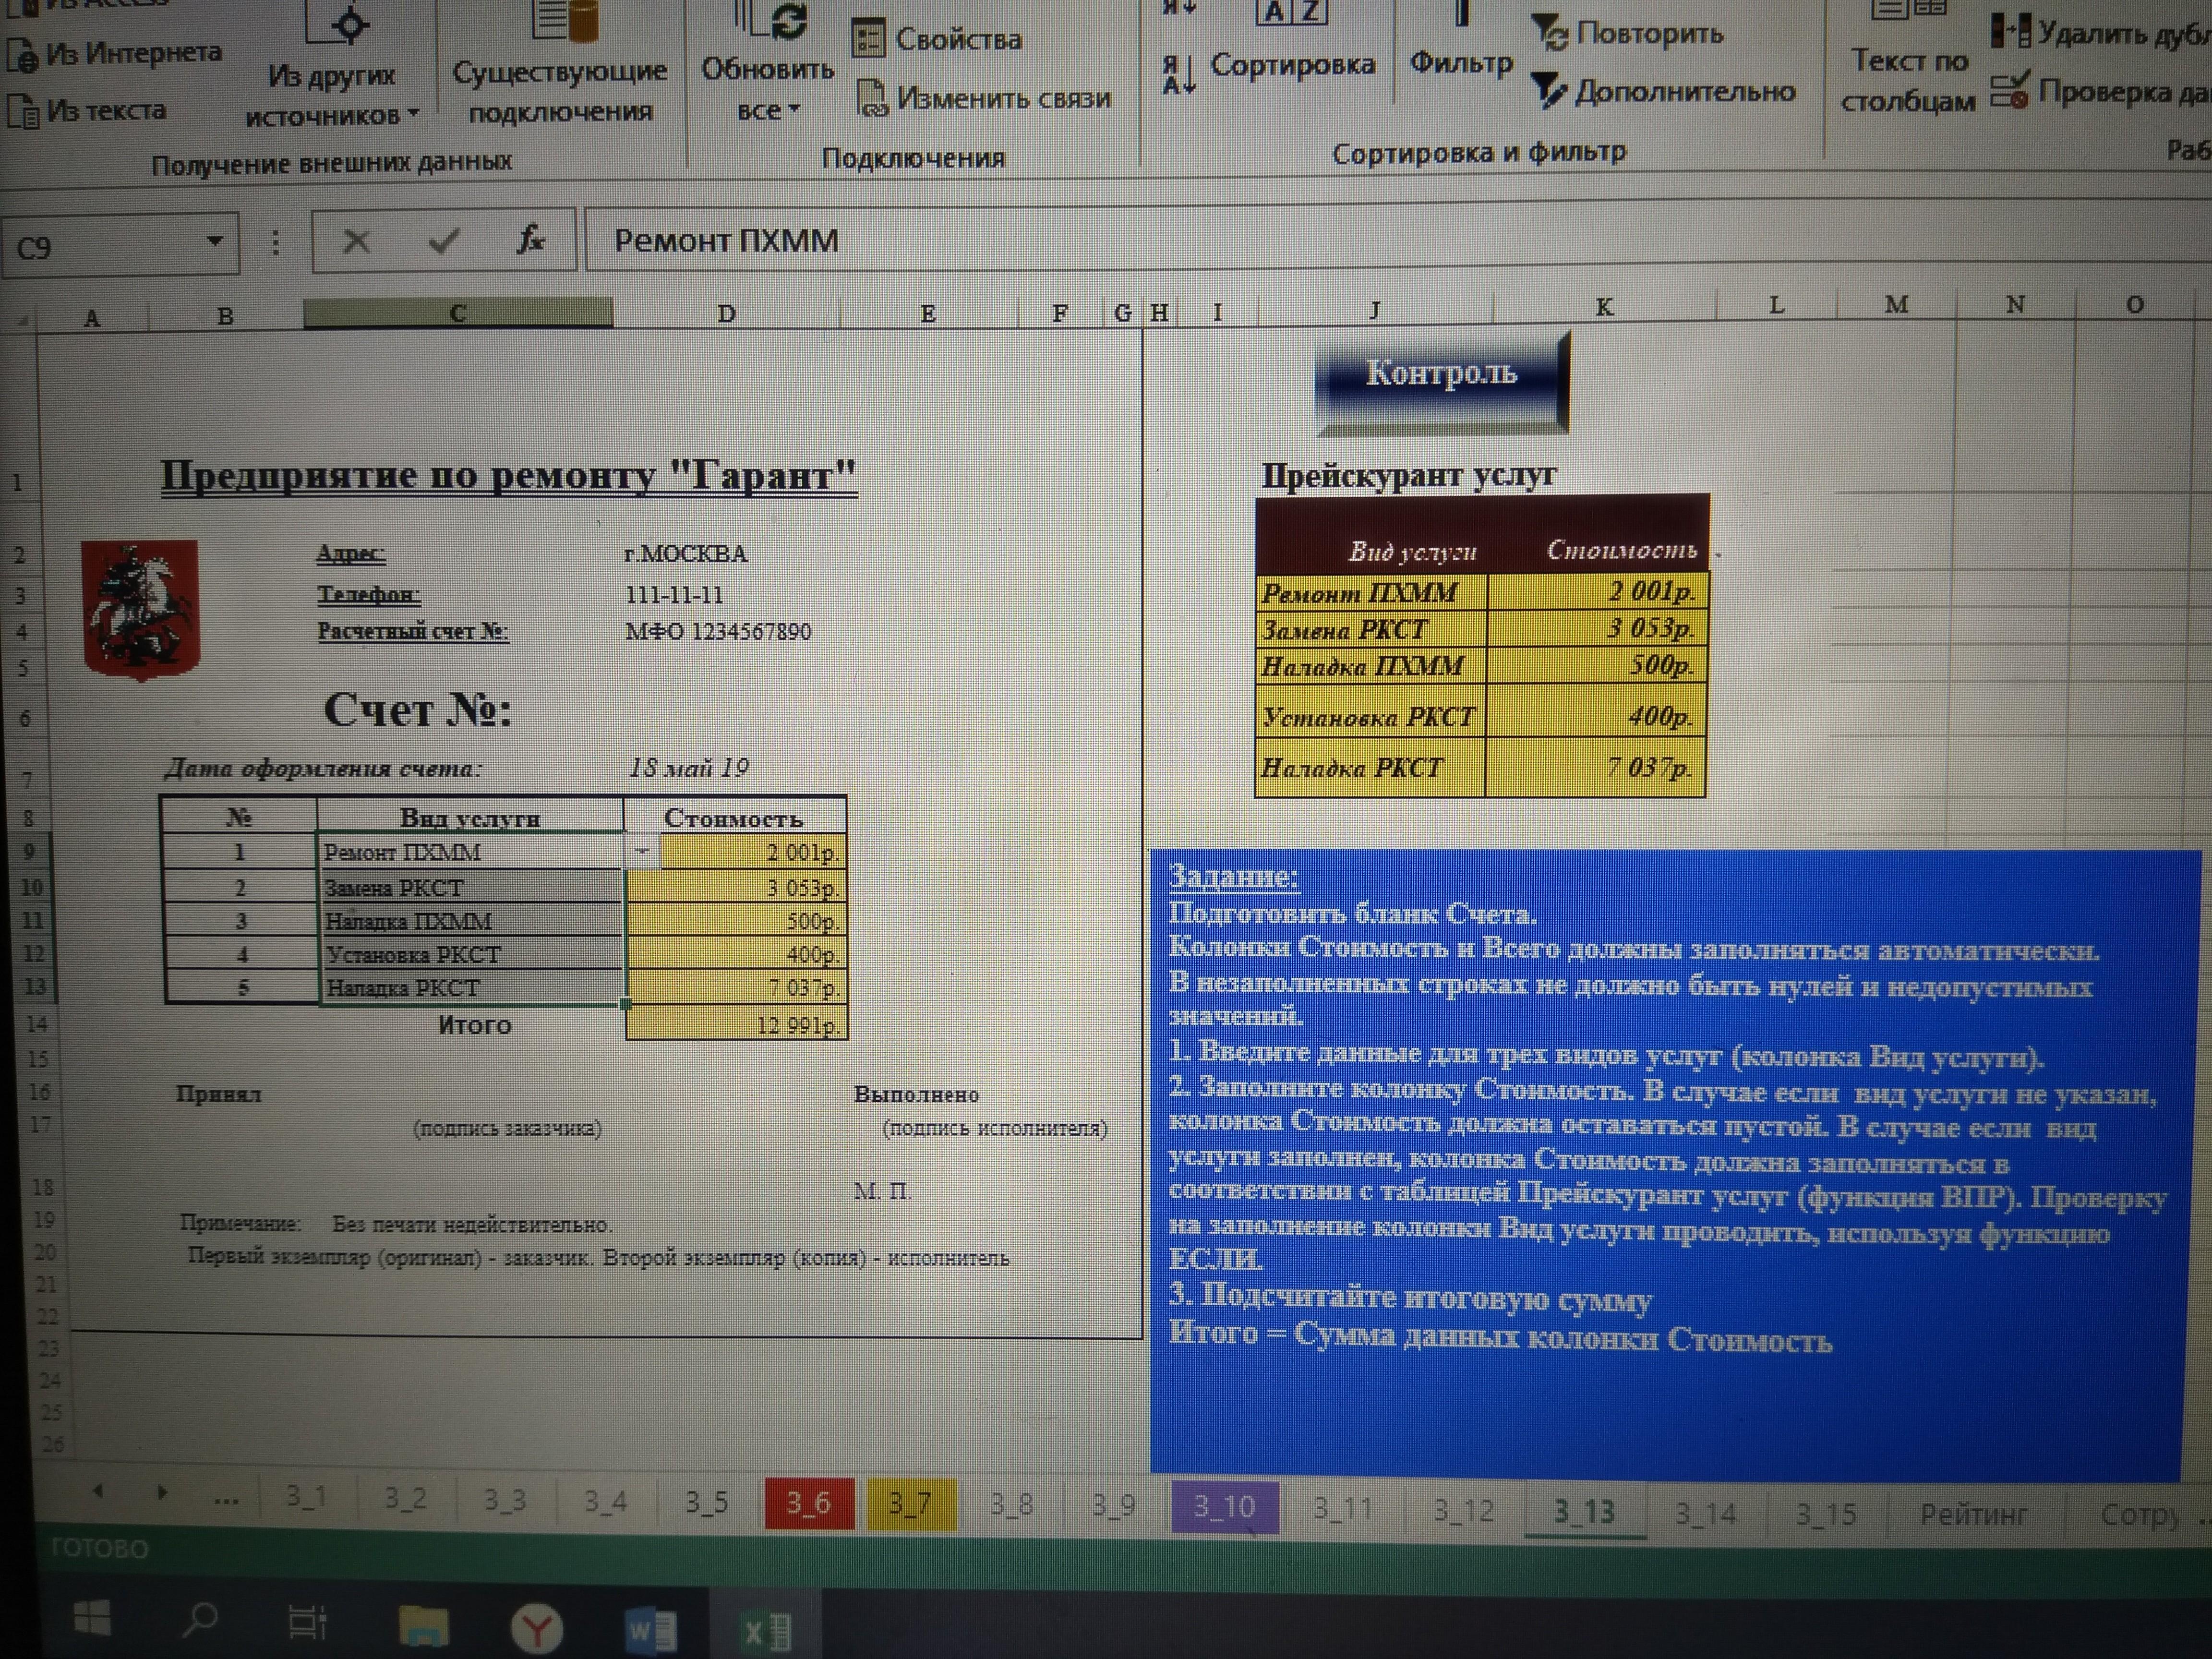This screenshot has height=1659, width=2212.
Task: Open the dropdown arrow next to cell C9
Action: 642,851
